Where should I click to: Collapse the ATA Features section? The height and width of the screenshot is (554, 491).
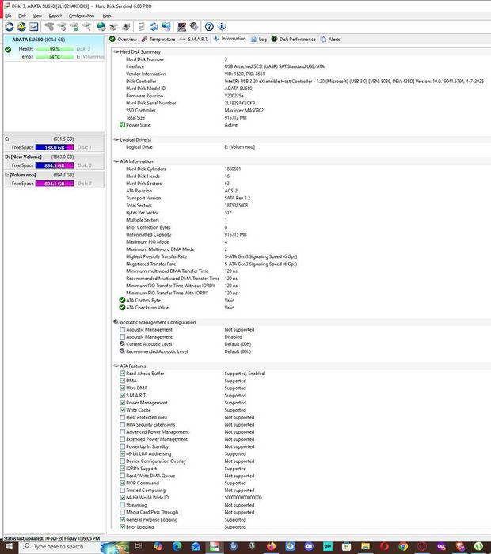pyautogui.click(x=116, y=366)
